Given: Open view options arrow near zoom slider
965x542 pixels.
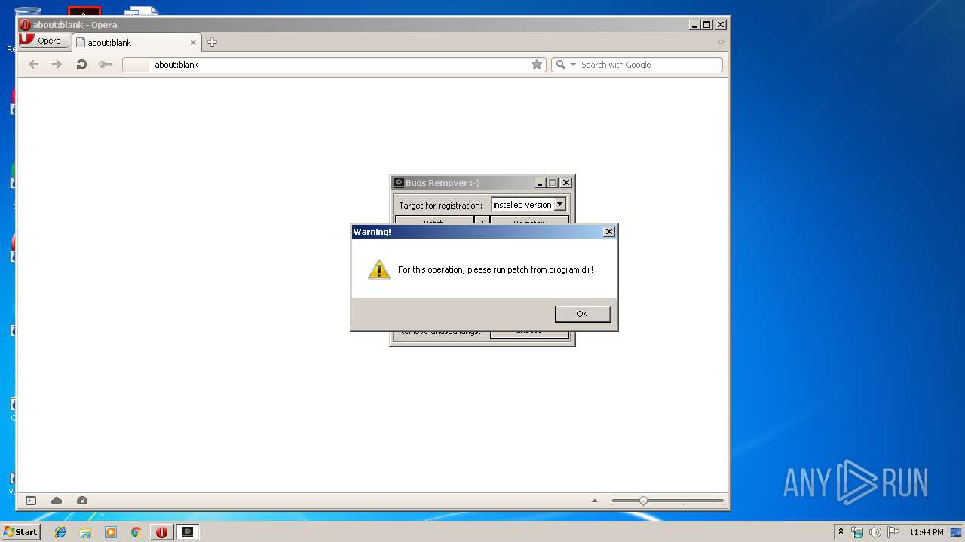Looking at the screenshot, I should [x=595, y=501].
